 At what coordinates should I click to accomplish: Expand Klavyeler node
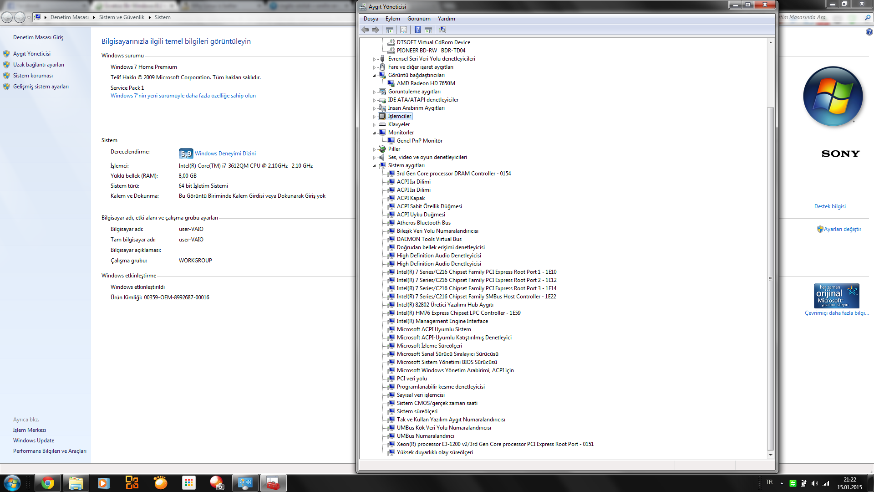[375, 125]
